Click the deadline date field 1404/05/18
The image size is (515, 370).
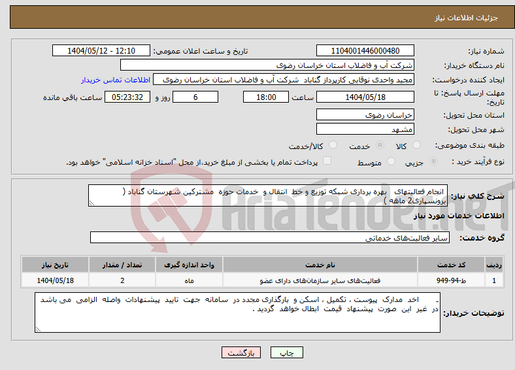pos(365,97)
